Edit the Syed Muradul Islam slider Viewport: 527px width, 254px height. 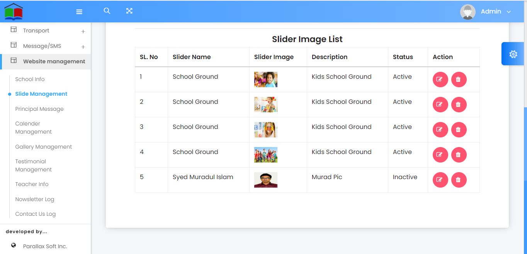point(440,180)
